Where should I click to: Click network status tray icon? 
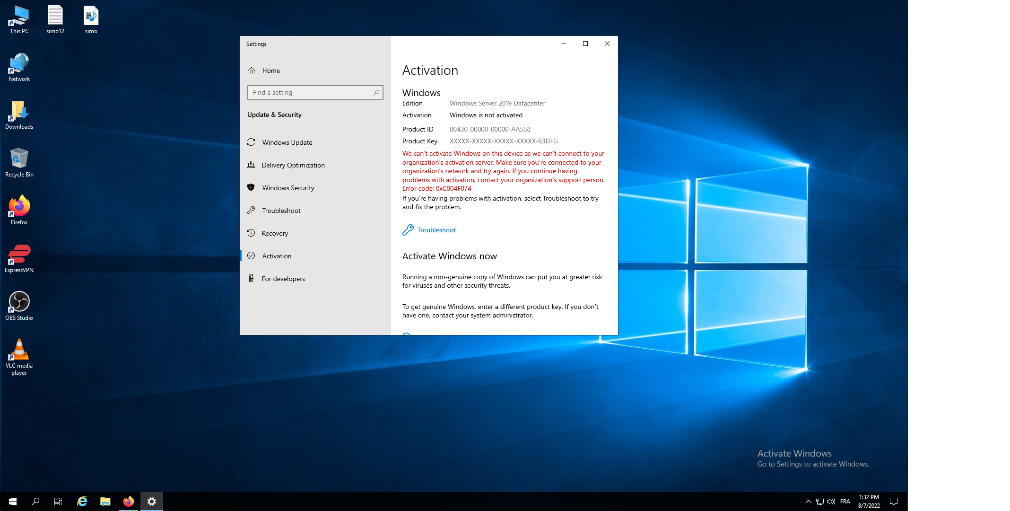[820, 502]
